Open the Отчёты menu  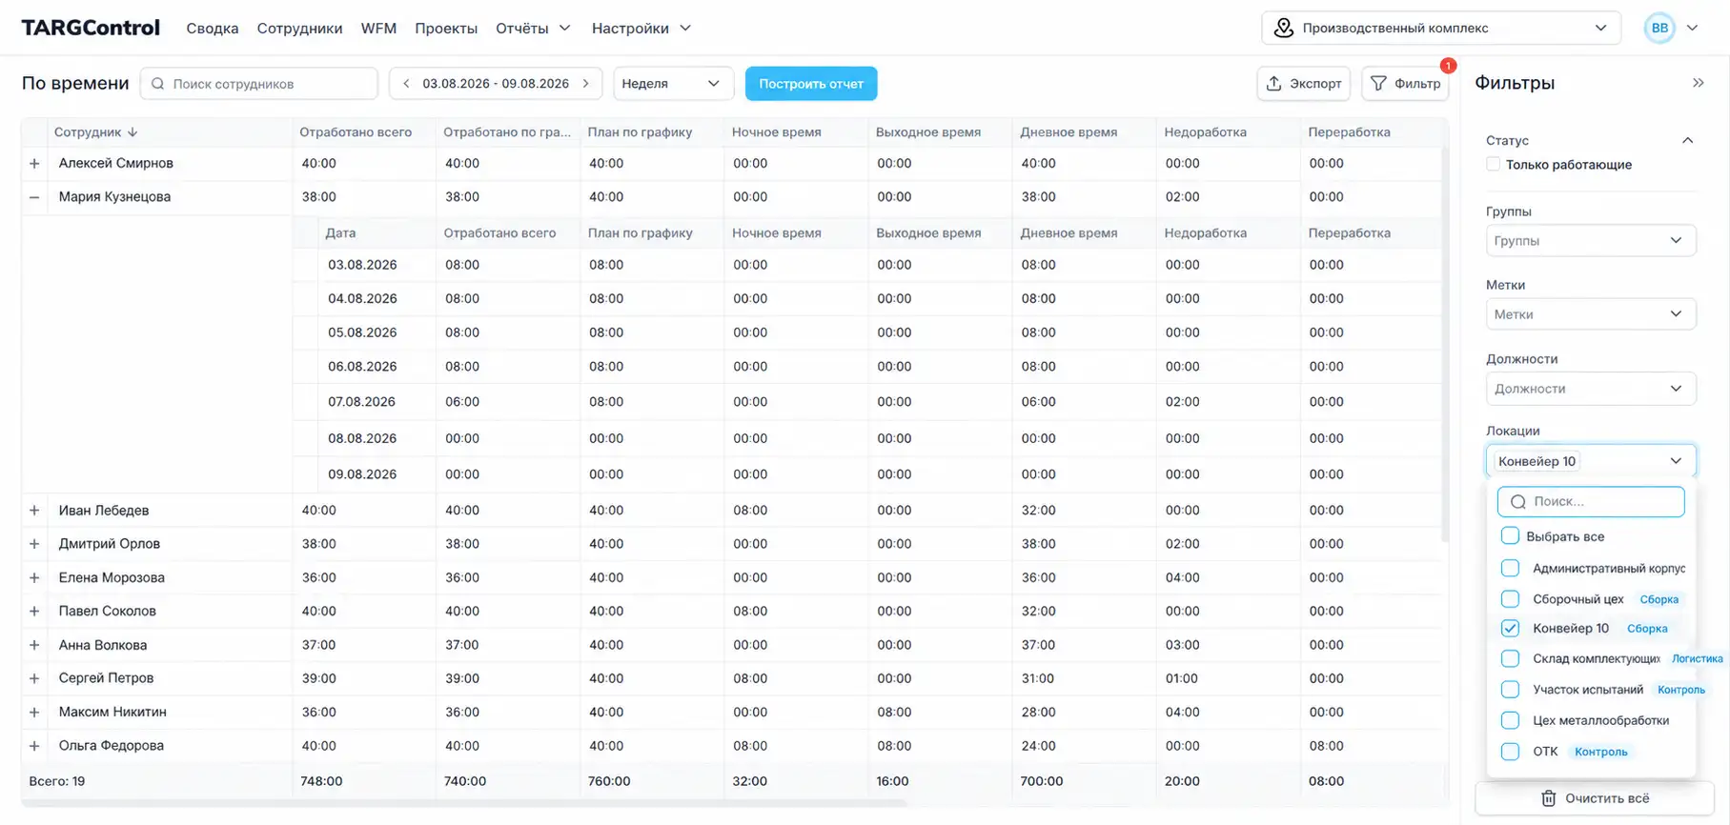[x=533, y=28]
